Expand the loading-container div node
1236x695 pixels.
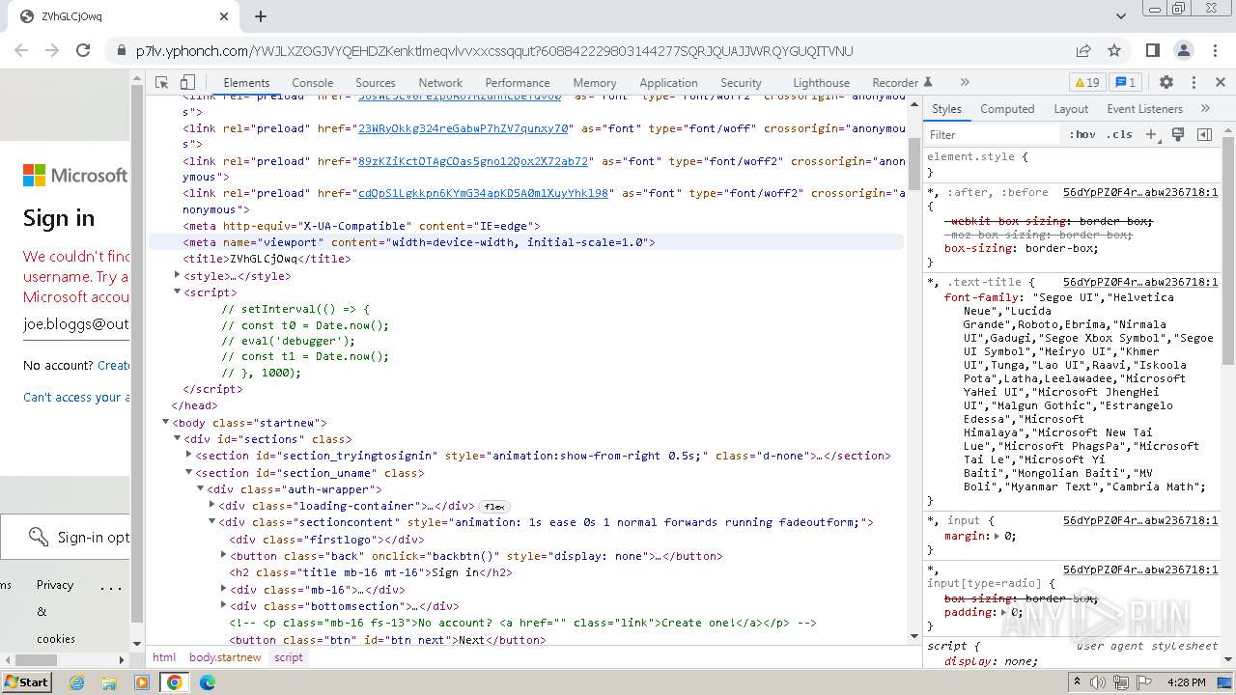[211, 505]
